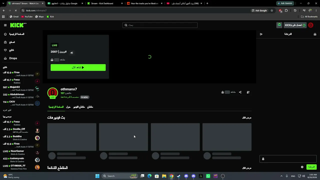Image resolution: width=320 pixels, height=180 pixels.
Task: Bookmark this page with the star icon
Action: (x=272, y=10)
